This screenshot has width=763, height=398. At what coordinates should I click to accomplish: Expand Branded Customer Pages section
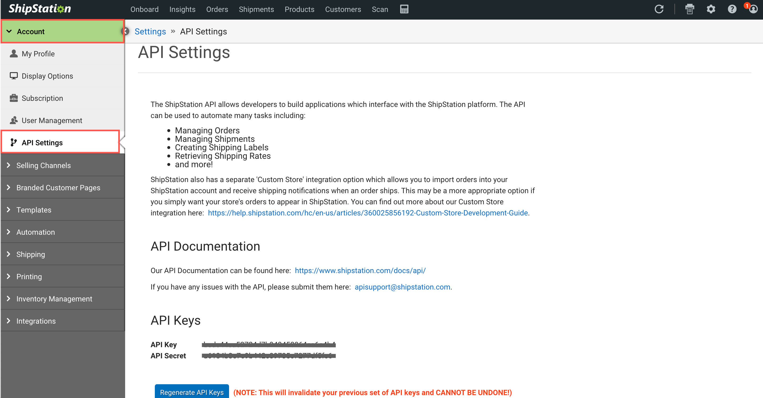63,187
